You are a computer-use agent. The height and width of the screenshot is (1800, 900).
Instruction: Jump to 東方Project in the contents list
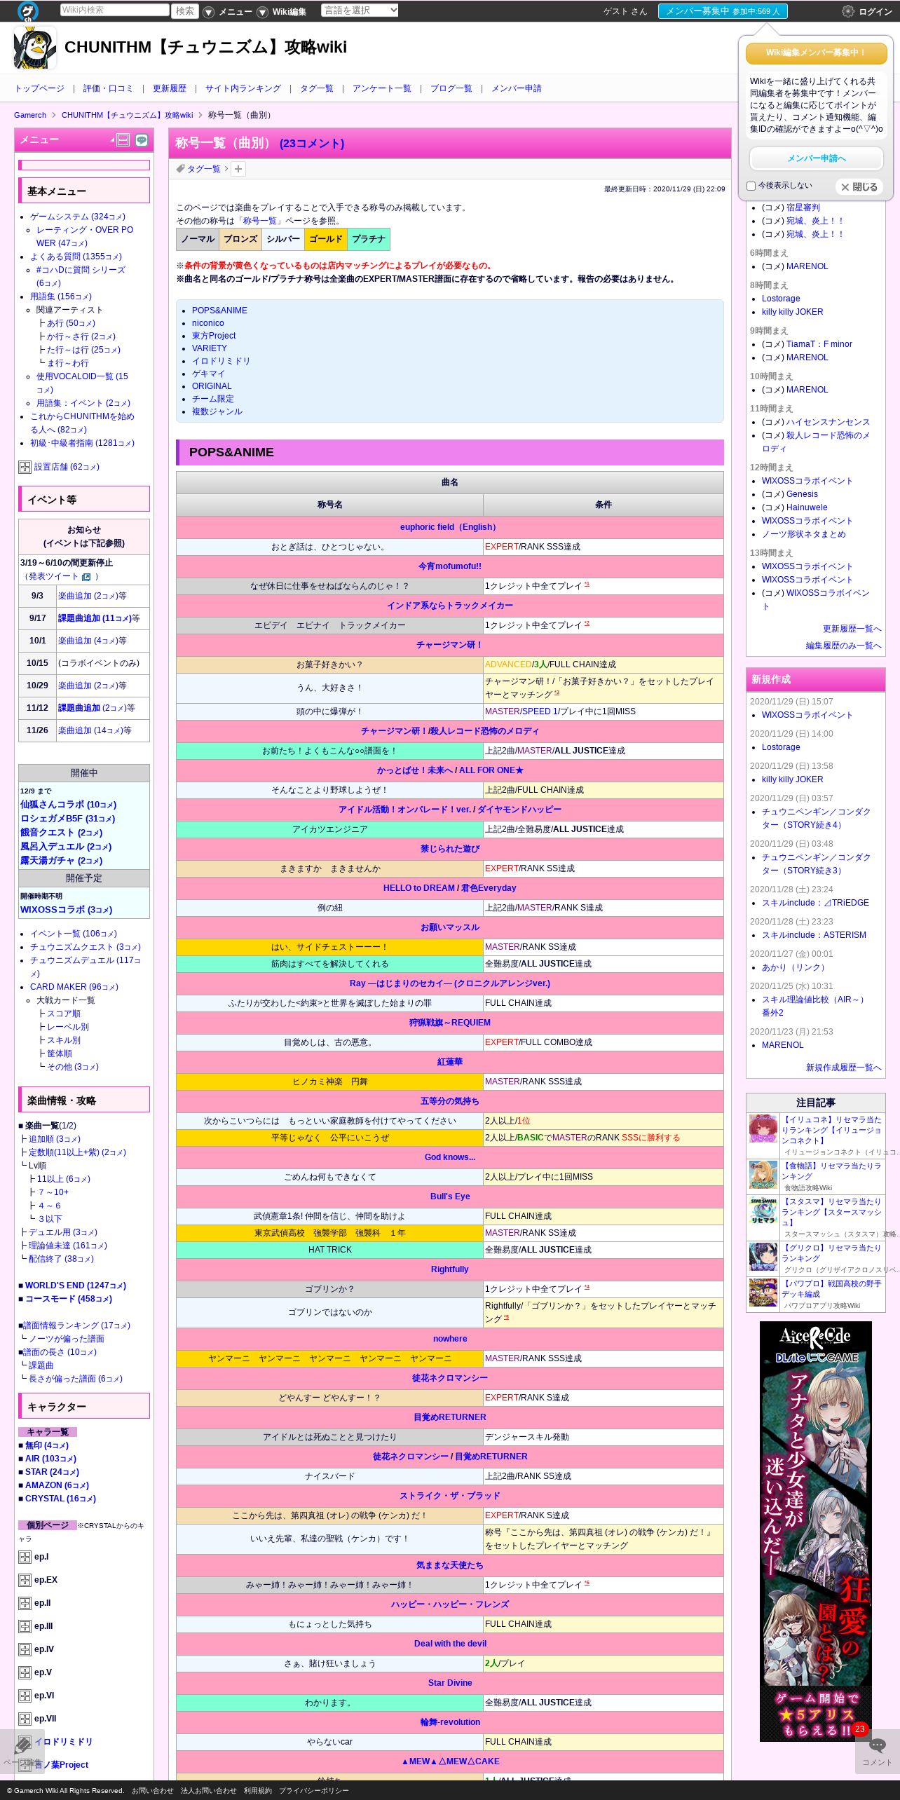(214, 336)
